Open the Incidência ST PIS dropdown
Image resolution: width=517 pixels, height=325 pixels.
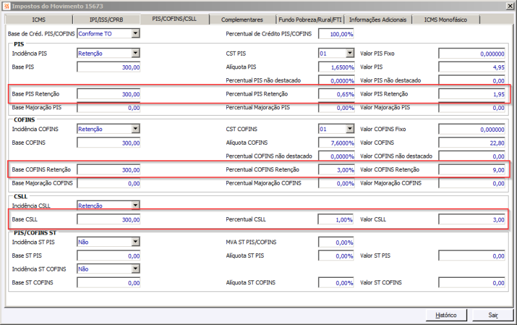(136, 242)
